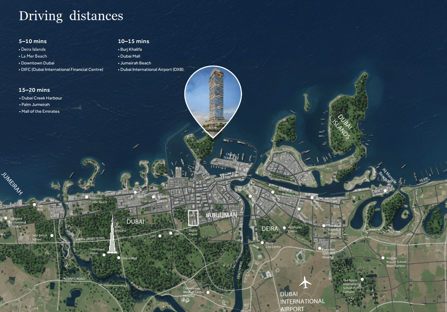Click the white Burj Khalifa tower icon
Viewport: 447px width, 312px height.
point(111,236)
